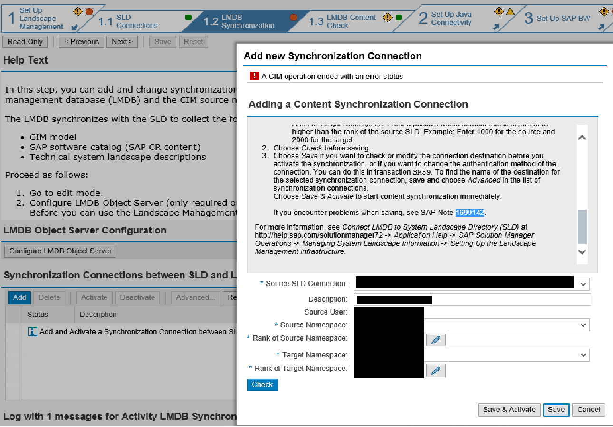Click the help text scrollbar thumb
The height and width of the screenshot is (427, 613).
point(582,227)
